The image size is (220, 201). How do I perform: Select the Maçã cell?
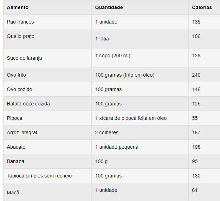click(x=13, y=193)
